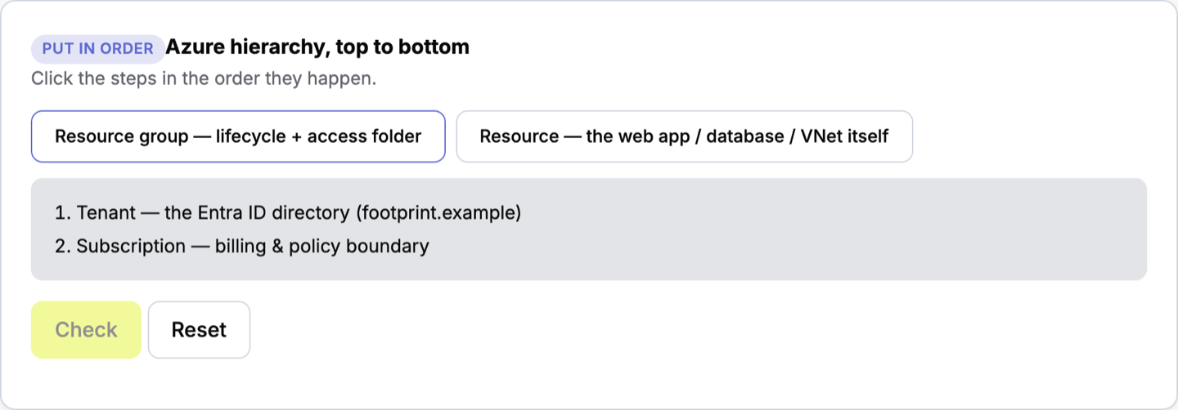Click the Check button
The image size is (1178, 410).
(86, 330)
